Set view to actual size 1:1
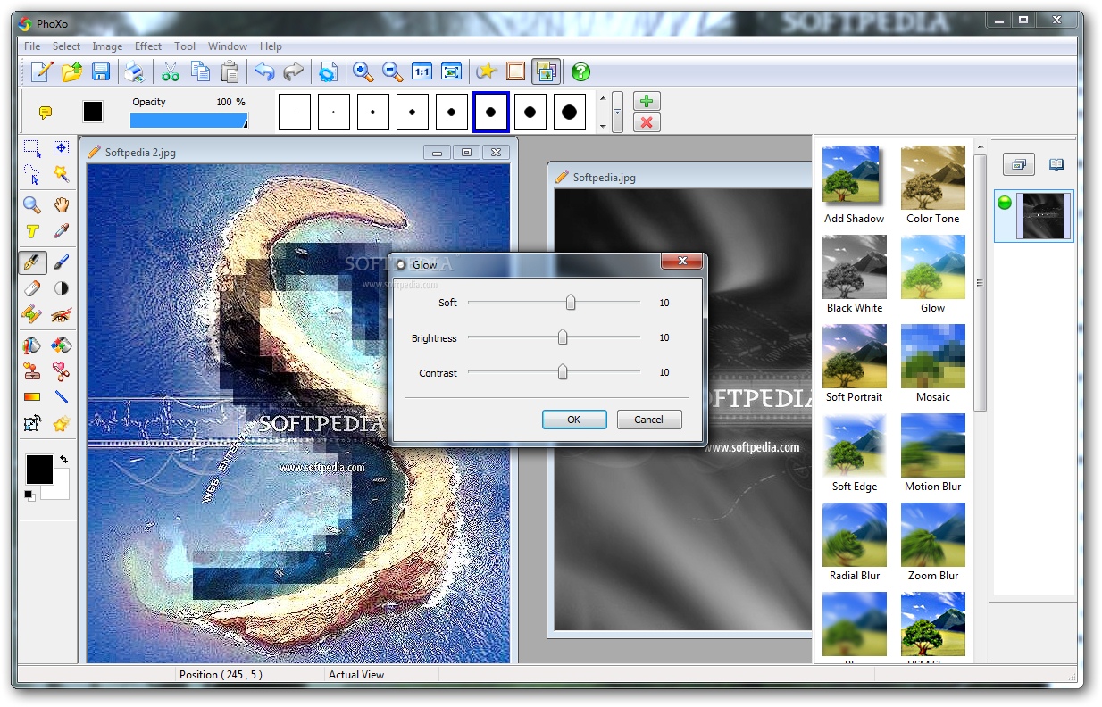1102x707 pixels. pos(422,71)
